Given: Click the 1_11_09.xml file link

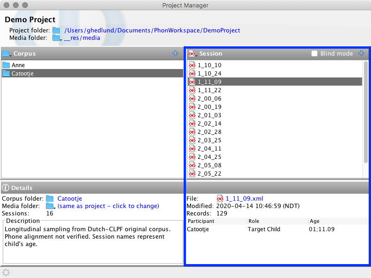Looking at the screenshot, I should (244, 199).
